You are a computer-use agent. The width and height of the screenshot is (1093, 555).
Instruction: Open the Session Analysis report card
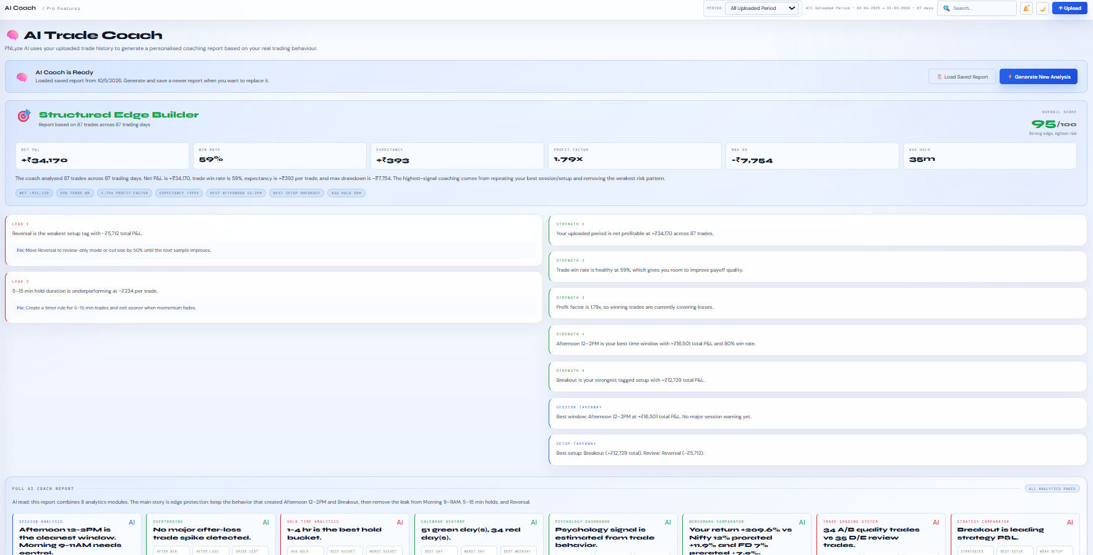(77, 535)
